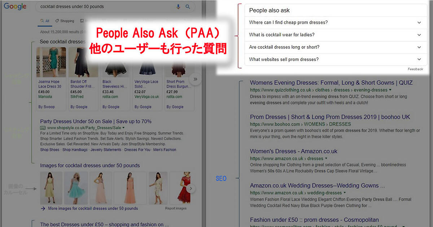Click the VeryVoga.co.uk seller name
Image resolution: width=433 pixels, height=227 pixels.
click(x=146, y=97)
